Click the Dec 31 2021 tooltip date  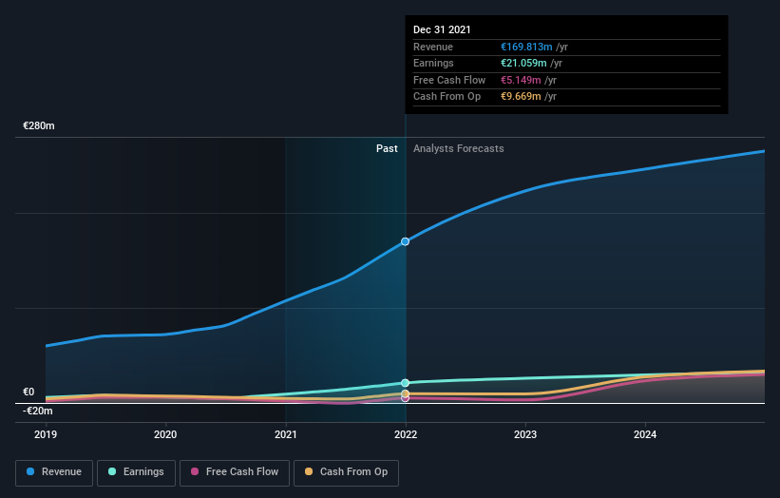[442, 29]
